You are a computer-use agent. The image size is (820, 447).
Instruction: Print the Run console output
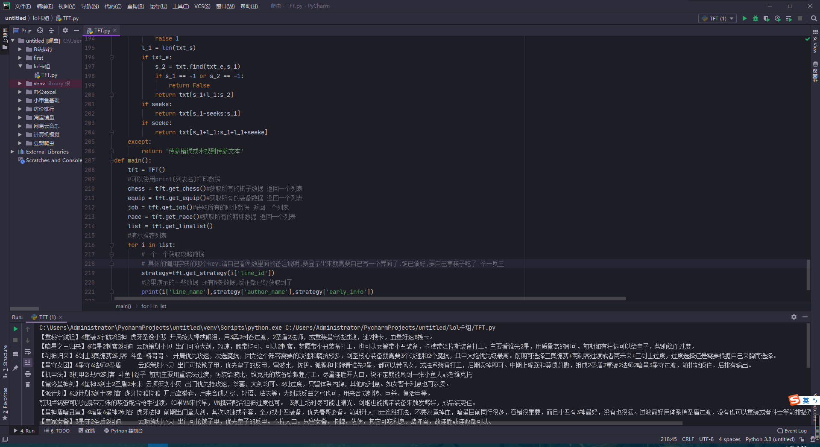pyautogui.click(x=28, y=374)
